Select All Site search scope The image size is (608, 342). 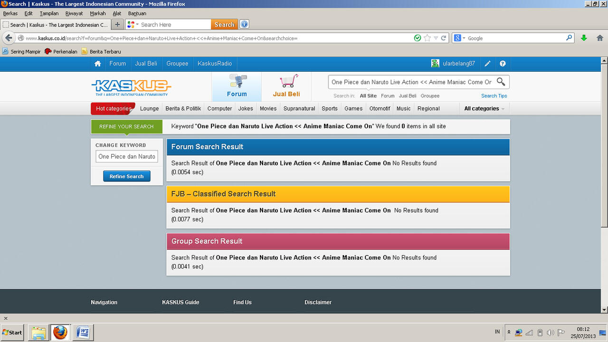[368, 96]
